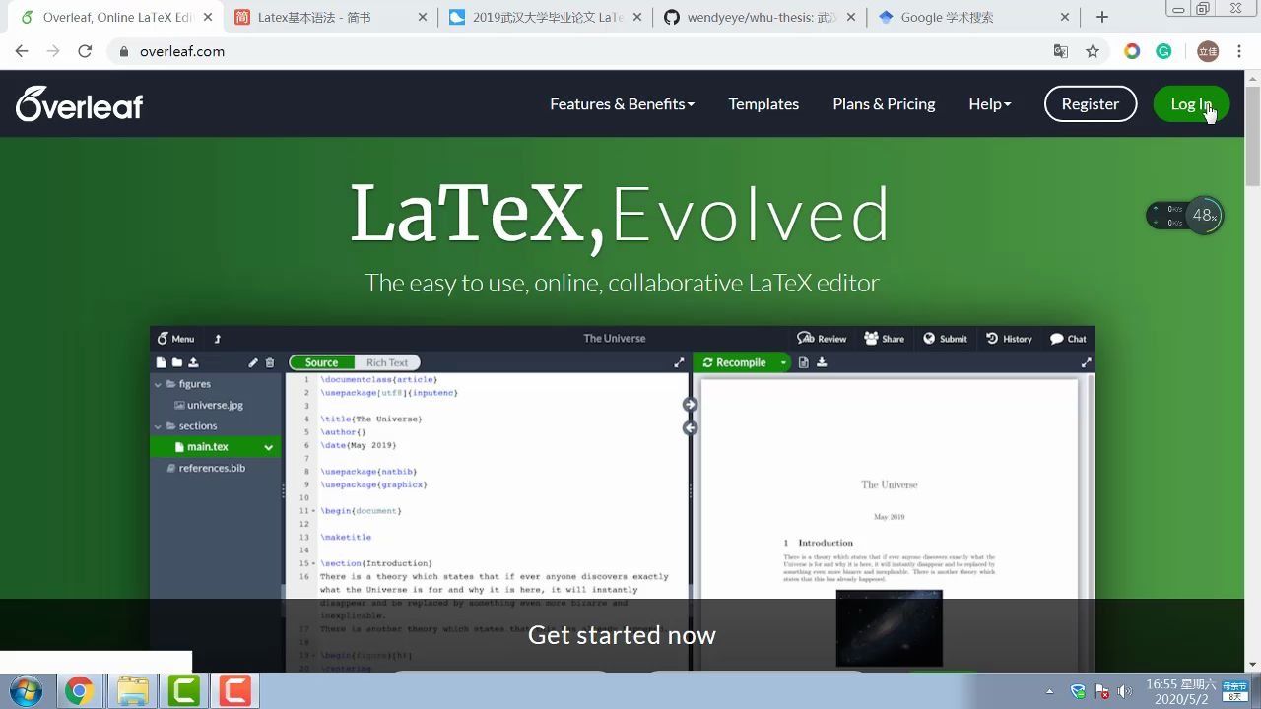Click the Review button in the editor toolbar
1261x709 pixels.
[x=822, y=338]
